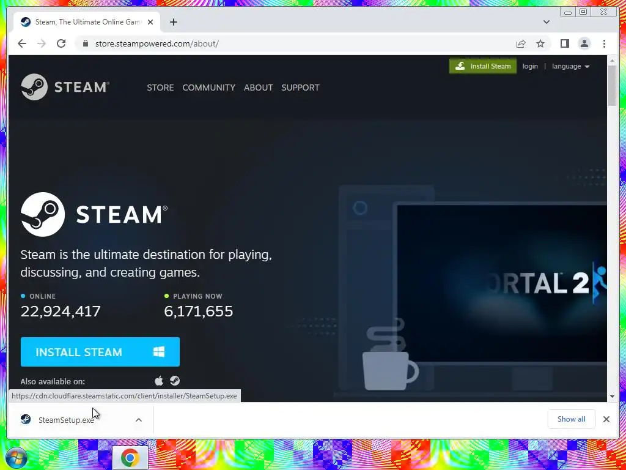Image resolution: width=626 pixels, height=470 pixels.
Task: Click the Steam logo in the header
Action: tap(65, 87)
